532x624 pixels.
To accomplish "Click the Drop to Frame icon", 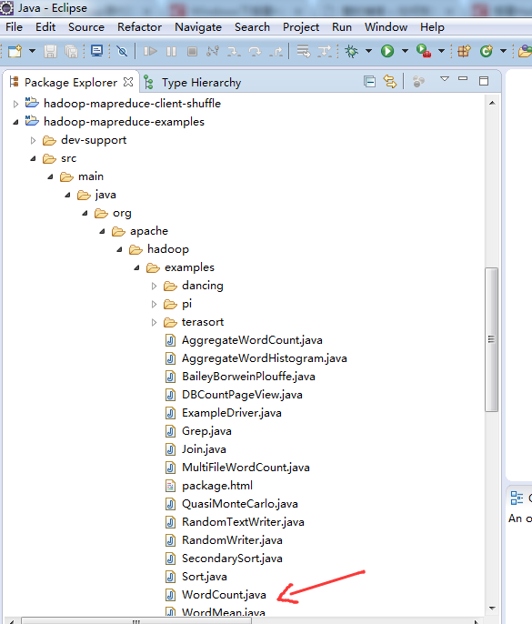I will pos(304,51).
